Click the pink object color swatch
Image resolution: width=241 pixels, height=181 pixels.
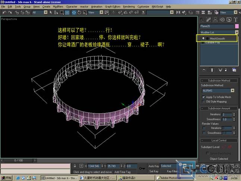(x=237, y=26)
